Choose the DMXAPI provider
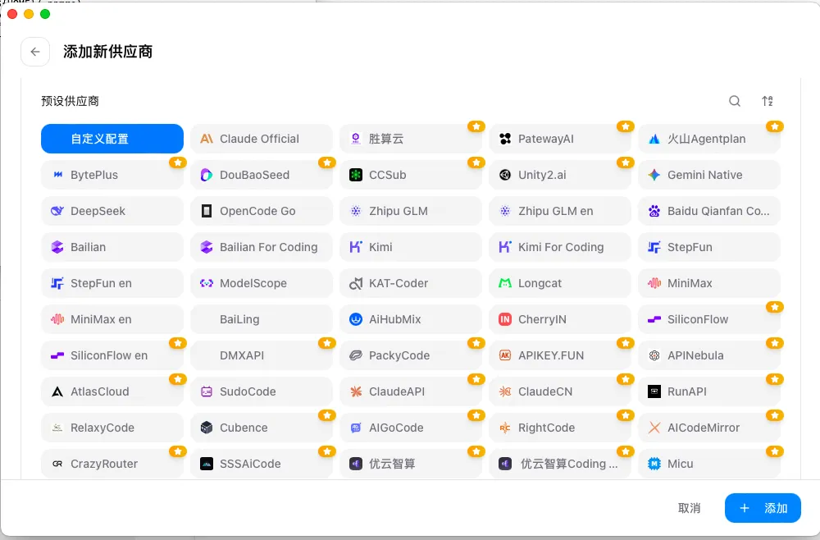820x540 pixels. pyautogui.click(x=262, y=355)
